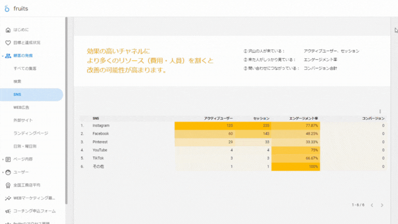Image resolution: width=398 pixels, height=224 pixels.
Task: Click the Pinterest row label
Action: pos(100,142)
